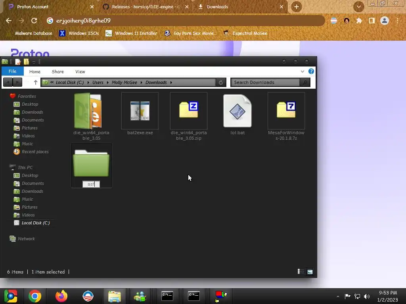
Task: Open the Chrome three-dot menu
Action: point(397,21)
